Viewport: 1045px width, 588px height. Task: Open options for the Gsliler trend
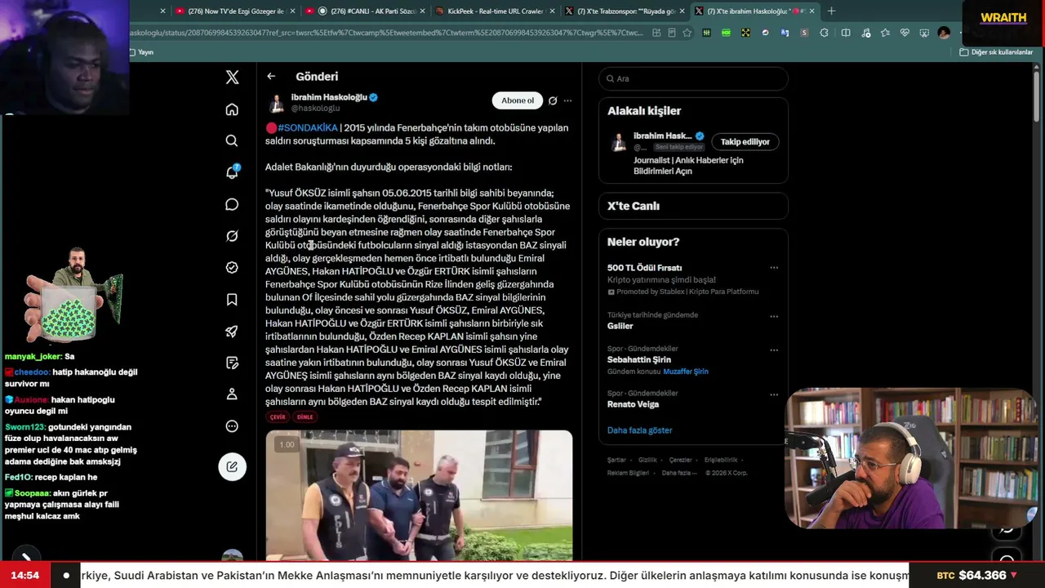pos(774,316)
